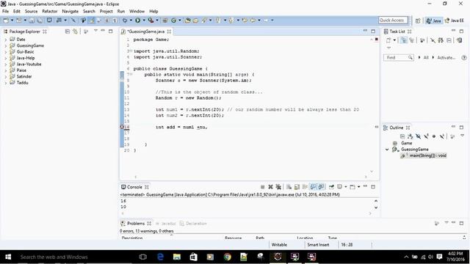470x264 pixels.
Task: Expand the Taddu project node
Action: pyautogui.click(x=6, y=83)
